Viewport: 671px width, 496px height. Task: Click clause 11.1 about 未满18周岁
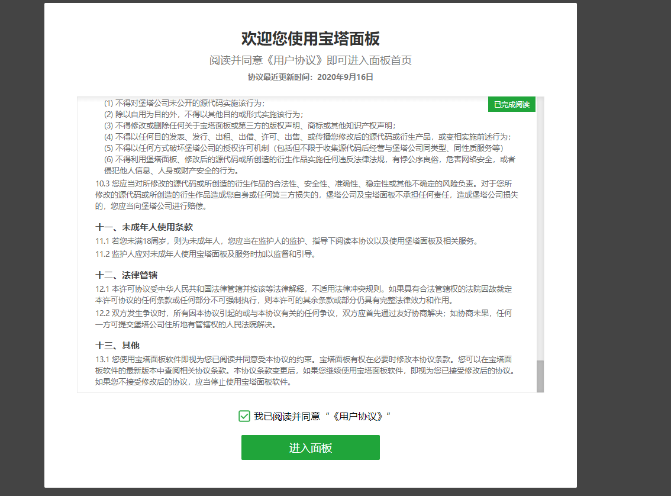[x=286, y=241]
